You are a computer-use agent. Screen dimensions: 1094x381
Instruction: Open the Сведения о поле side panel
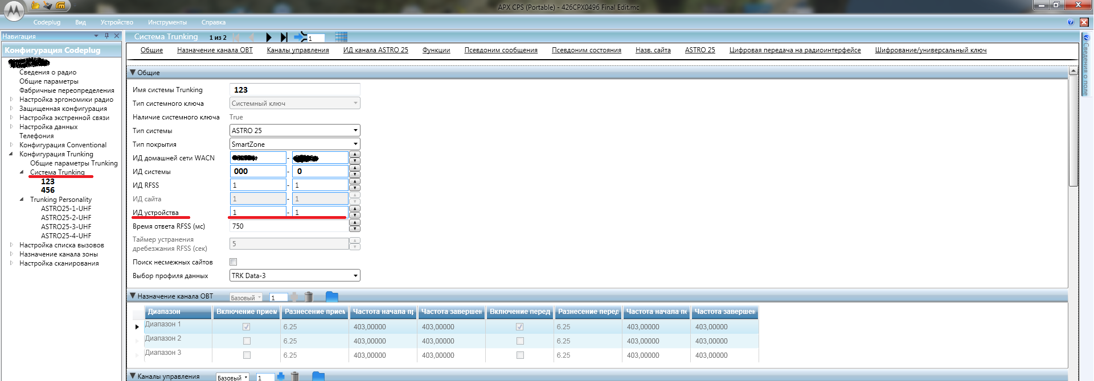1086,65
